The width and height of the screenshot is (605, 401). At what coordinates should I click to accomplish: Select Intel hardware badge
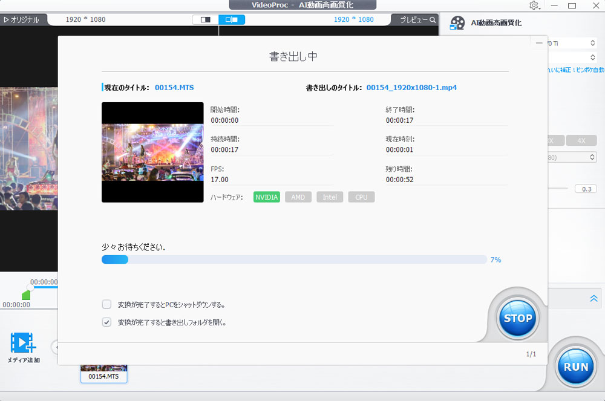point(330,197)
